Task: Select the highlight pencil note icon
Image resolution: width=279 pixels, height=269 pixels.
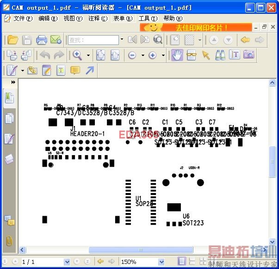Action: tap(47, 70)
